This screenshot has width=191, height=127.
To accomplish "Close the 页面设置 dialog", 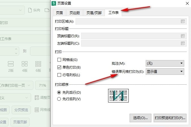I will point(187,3).
